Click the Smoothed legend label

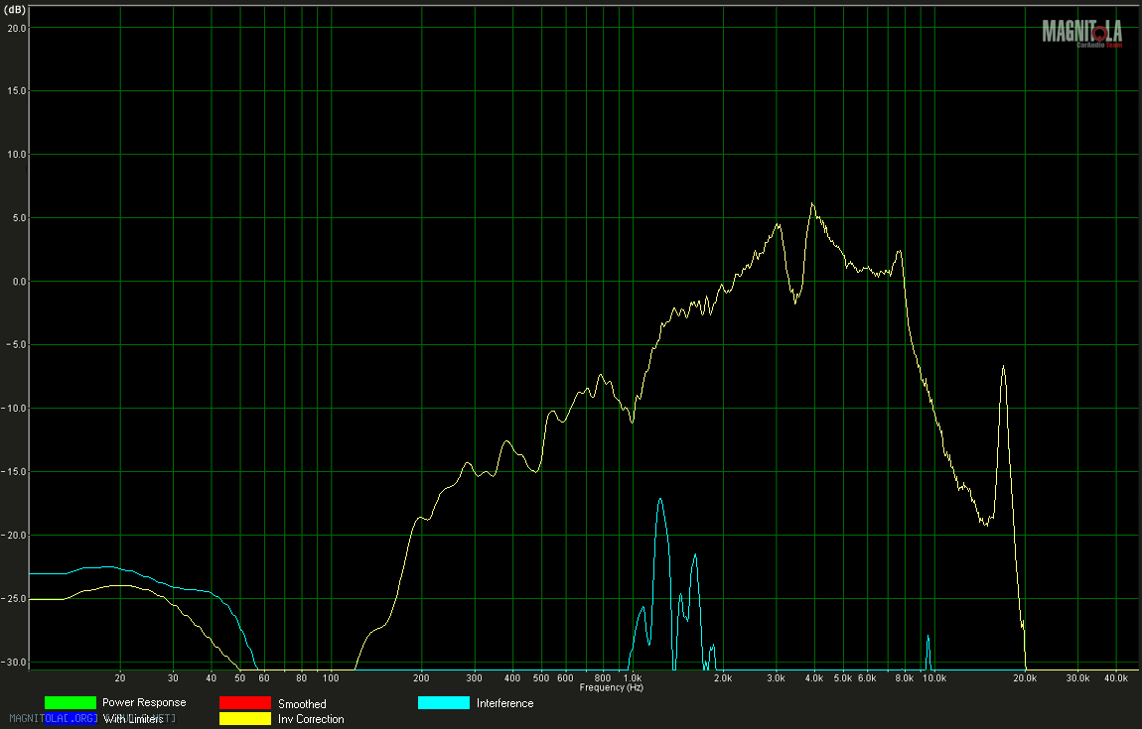302,704
